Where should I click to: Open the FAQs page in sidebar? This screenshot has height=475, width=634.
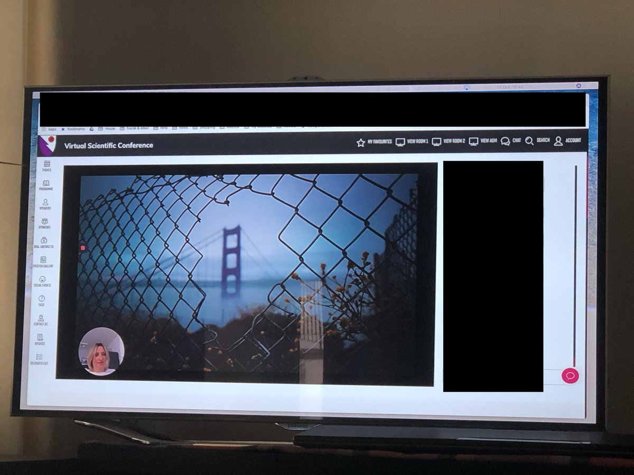pyautogui.click(x=42, y=301)
